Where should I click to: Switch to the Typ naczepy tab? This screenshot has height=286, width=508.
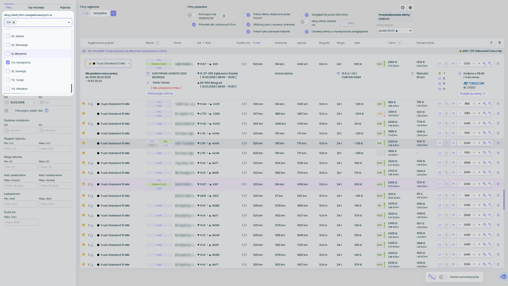point(36,7)
